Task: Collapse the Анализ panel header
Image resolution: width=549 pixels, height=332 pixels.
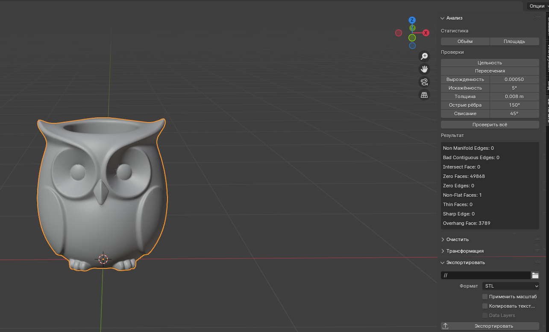Action: pos(455,18)
